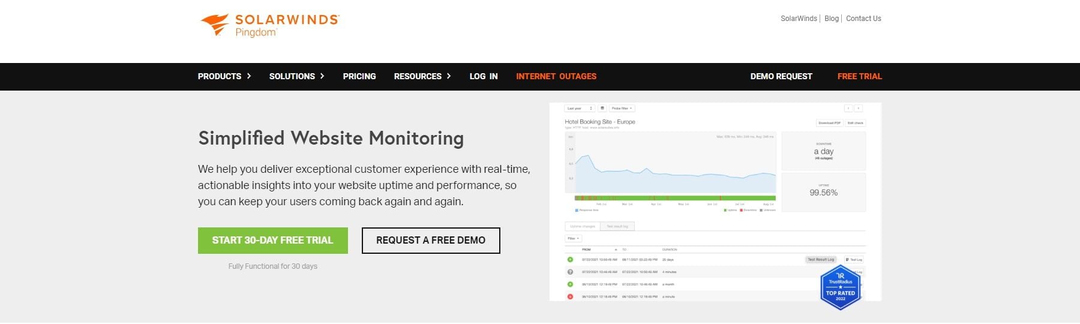Click Request a Free Demo button
This screenshot has width=1080, height=324.
431,241
